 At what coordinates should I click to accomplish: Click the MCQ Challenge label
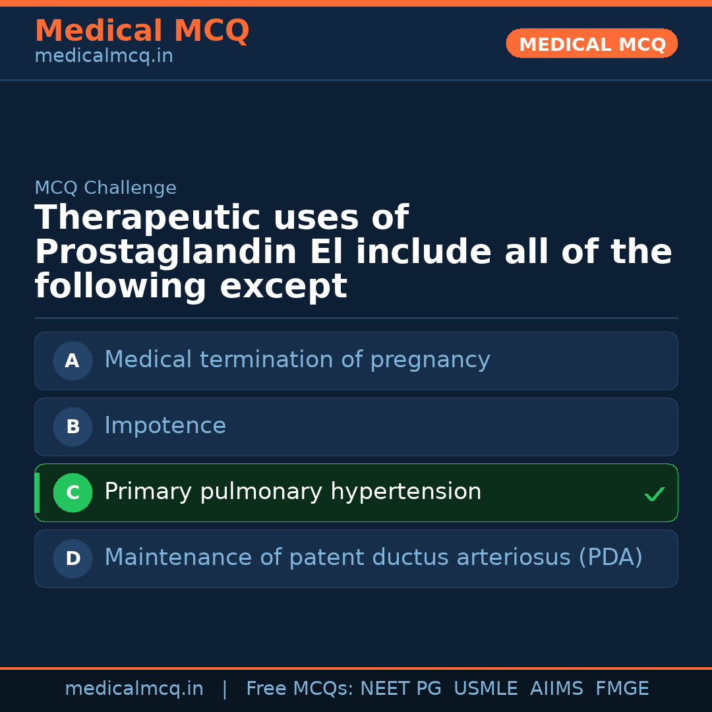pos(105,188)
